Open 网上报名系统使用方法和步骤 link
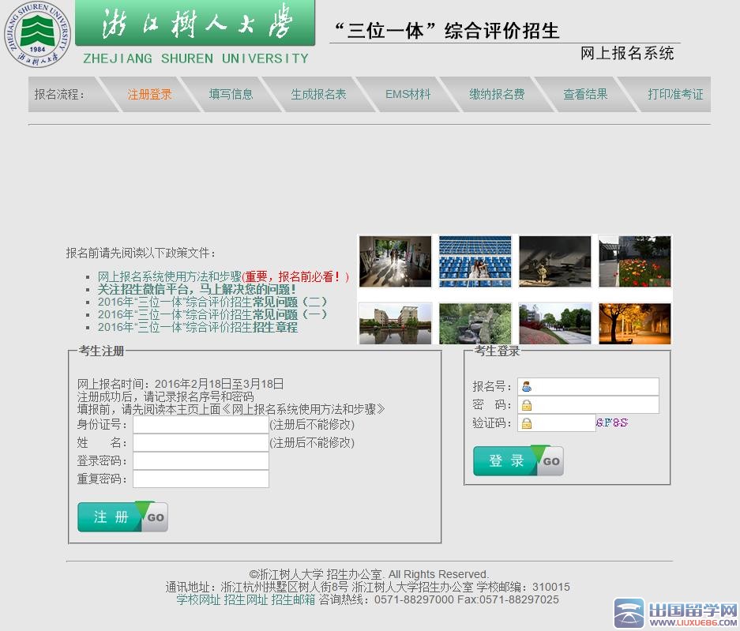 point(169,276)
